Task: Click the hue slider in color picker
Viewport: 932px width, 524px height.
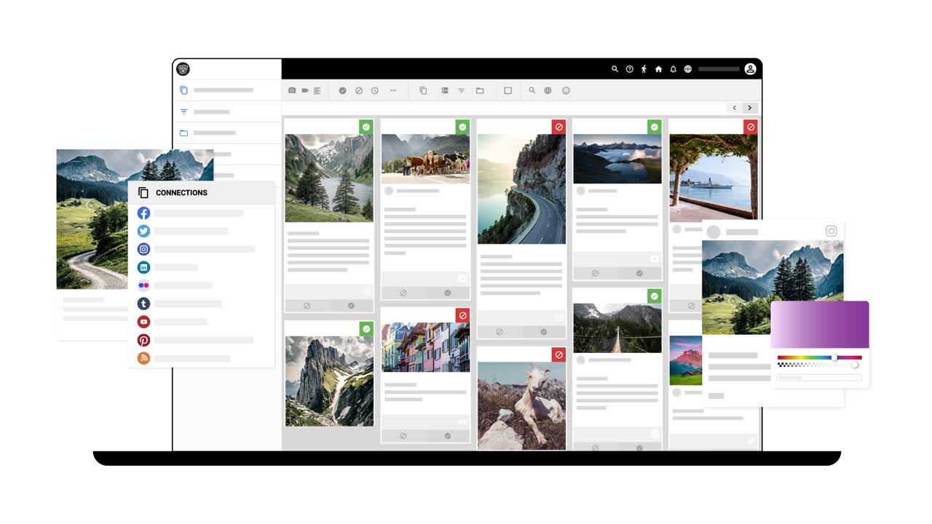Action: click(819, 357)
